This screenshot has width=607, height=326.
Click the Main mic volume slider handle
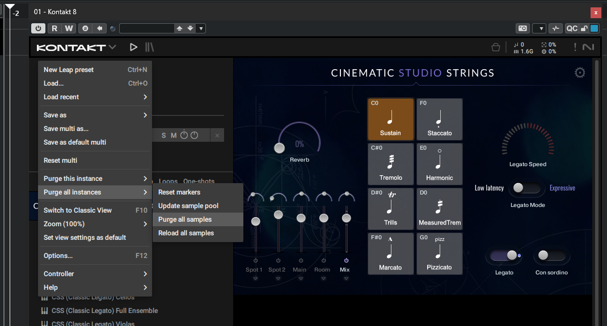click(x=301, y=217)
